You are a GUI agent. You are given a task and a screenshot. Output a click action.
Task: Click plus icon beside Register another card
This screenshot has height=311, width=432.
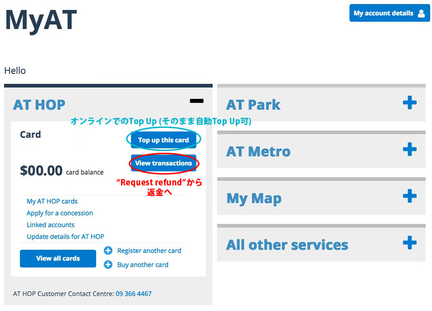(x=108, y=251)
